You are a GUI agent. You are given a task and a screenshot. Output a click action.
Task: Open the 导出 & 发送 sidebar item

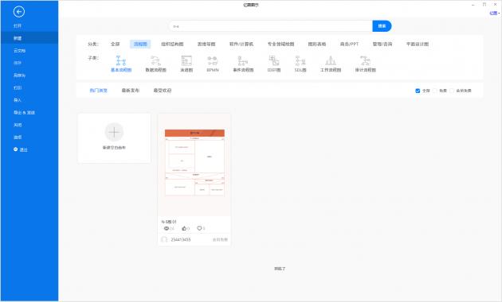point(24,112)
